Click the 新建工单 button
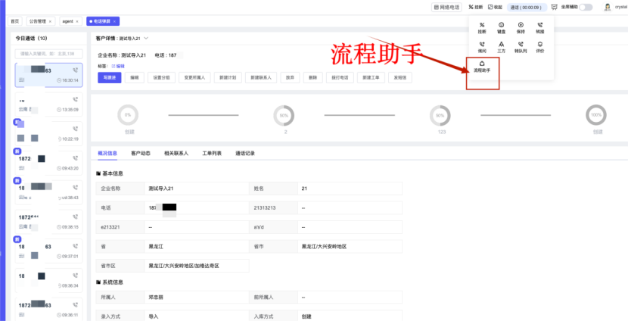The image size is (628, 321). [x=370, y=77]
